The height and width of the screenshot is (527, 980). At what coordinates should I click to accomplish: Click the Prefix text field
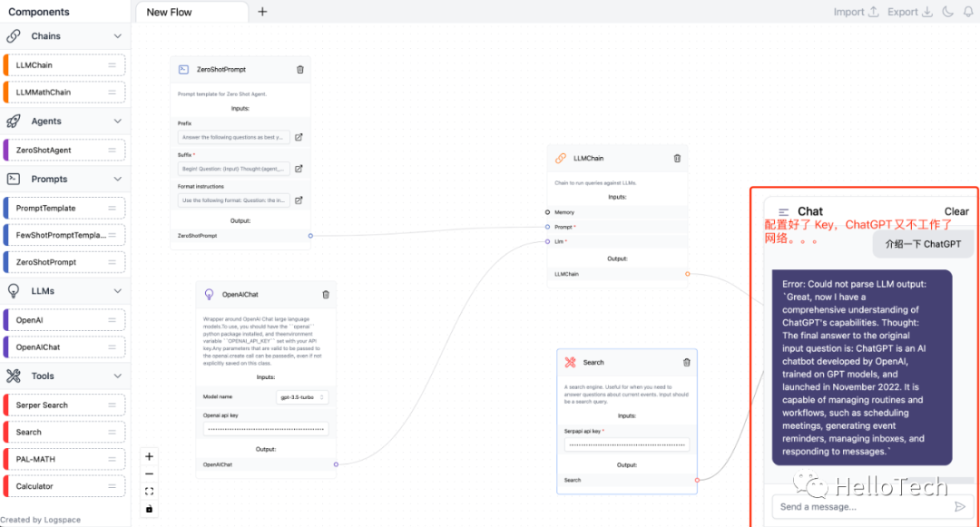pyautogui.click(x=234, y=137)
